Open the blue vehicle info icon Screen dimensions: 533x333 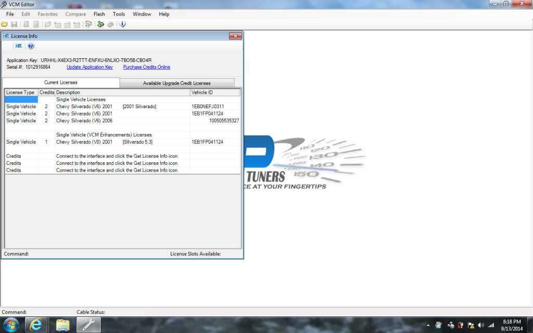[122, 24]
